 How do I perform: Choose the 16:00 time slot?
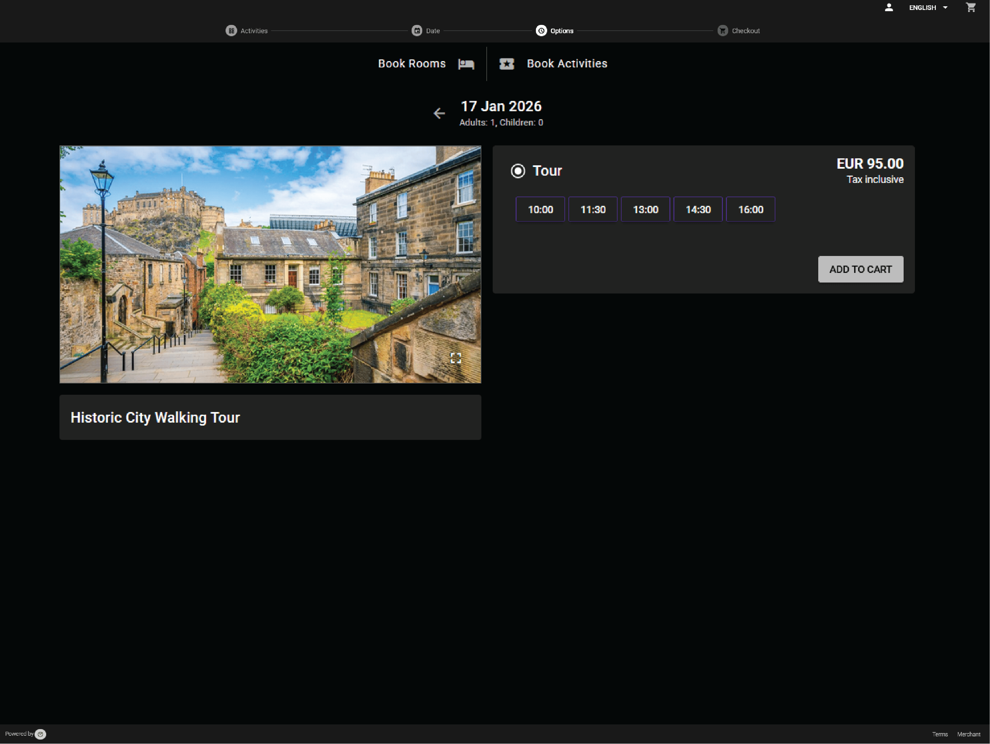[x=750, y=209]
